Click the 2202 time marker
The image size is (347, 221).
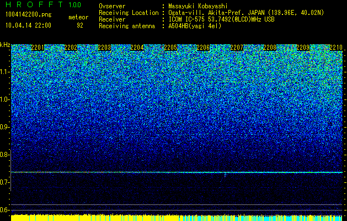[71, 47]
